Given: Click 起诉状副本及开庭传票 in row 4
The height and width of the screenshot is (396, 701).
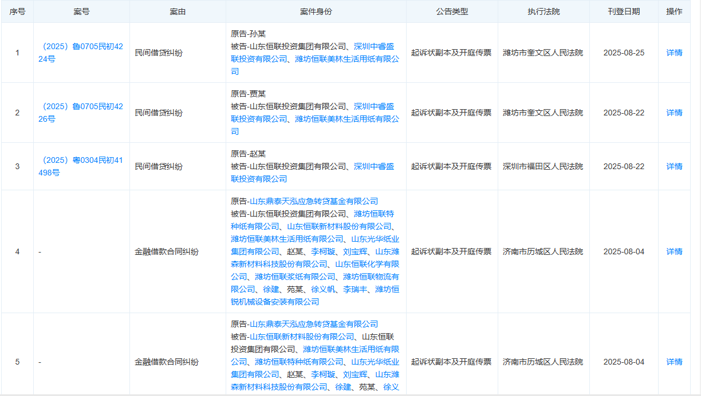Looking at the screenshot, I should (451, 251).
